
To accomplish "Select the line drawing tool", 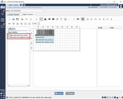I will 74,19.
